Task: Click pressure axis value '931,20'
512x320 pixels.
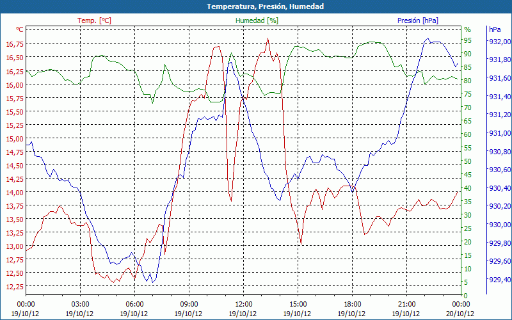Action: (499, 115)
